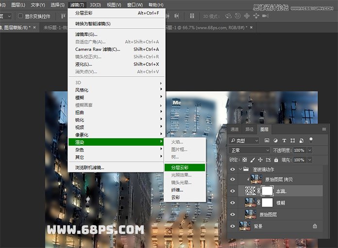
Task: Choose 纤维... in render submenu
Action: pyautogui.click(x=185, y=190)
